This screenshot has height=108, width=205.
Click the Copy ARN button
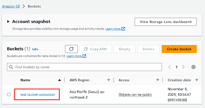tap(96, 49)
